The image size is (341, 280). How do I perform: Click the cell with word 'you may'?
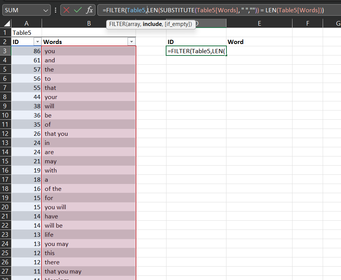89,244
